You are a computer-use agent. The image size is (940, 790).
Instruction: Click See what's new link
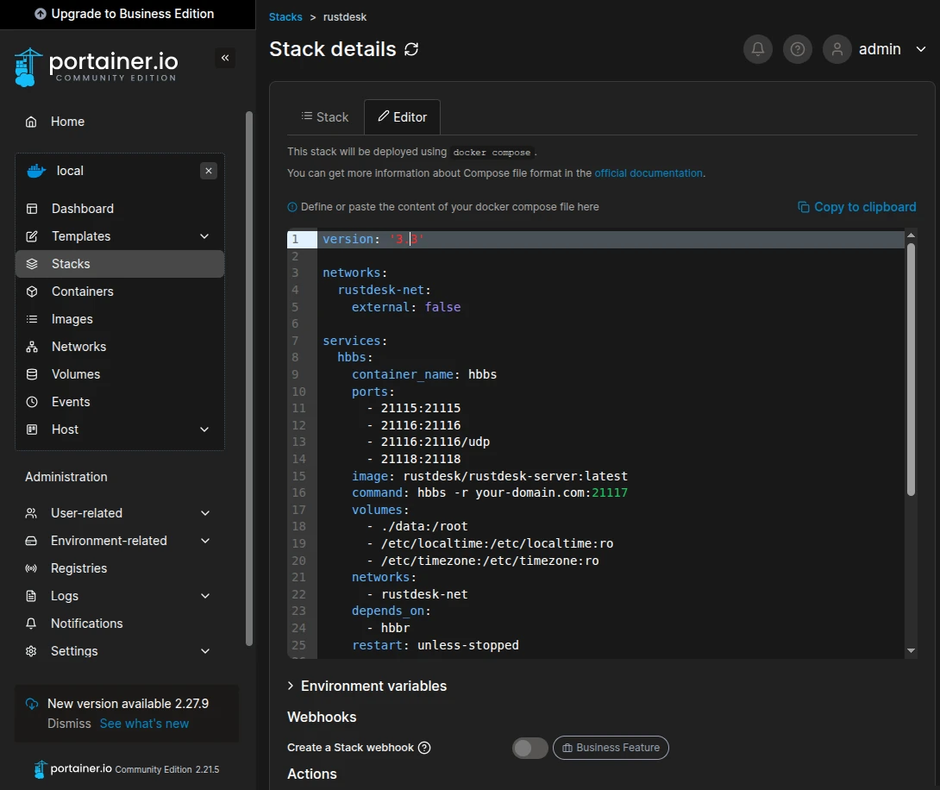pyautogui.click(x=145, y=724)
